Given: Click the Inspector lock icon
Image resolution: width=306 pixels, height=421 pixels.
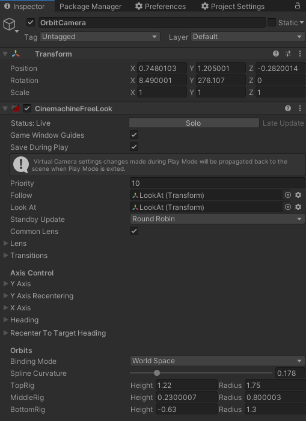Looking at the screenshot, I should point(297,5).
